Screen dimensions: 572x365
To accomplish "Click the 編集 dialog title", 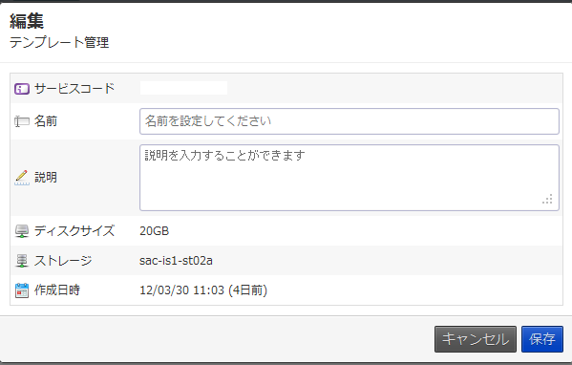I will pyautogui.click(x=27, y=21).
